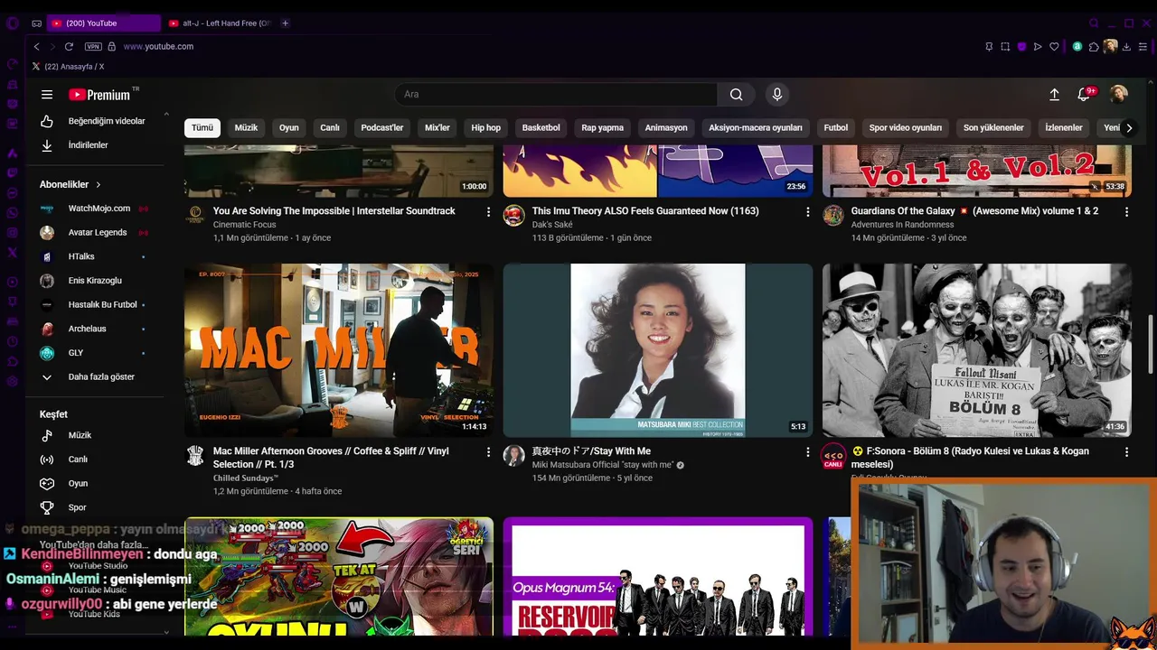
Task: Click the tab search magnifier in the title bar
Action: coord(1094,23)
